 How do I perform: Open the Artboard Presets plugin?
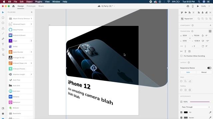pos(21,69)
